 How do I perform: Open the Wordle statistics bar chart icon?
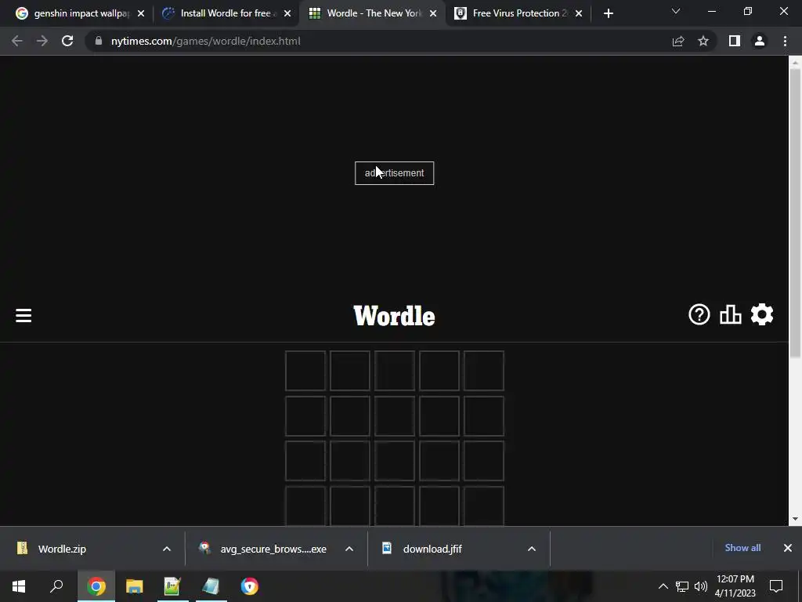731,314
